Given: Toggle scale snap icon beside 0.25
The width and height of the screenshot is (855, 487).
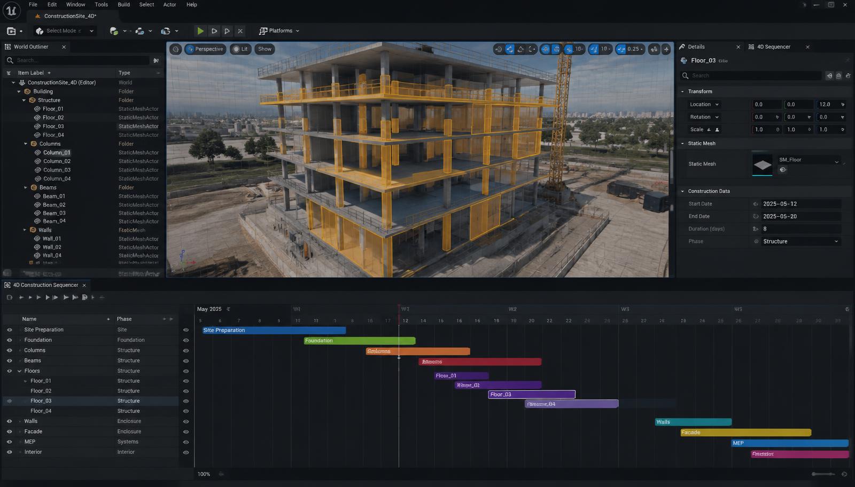Looking at the screenshot, I should coord(620,49).
